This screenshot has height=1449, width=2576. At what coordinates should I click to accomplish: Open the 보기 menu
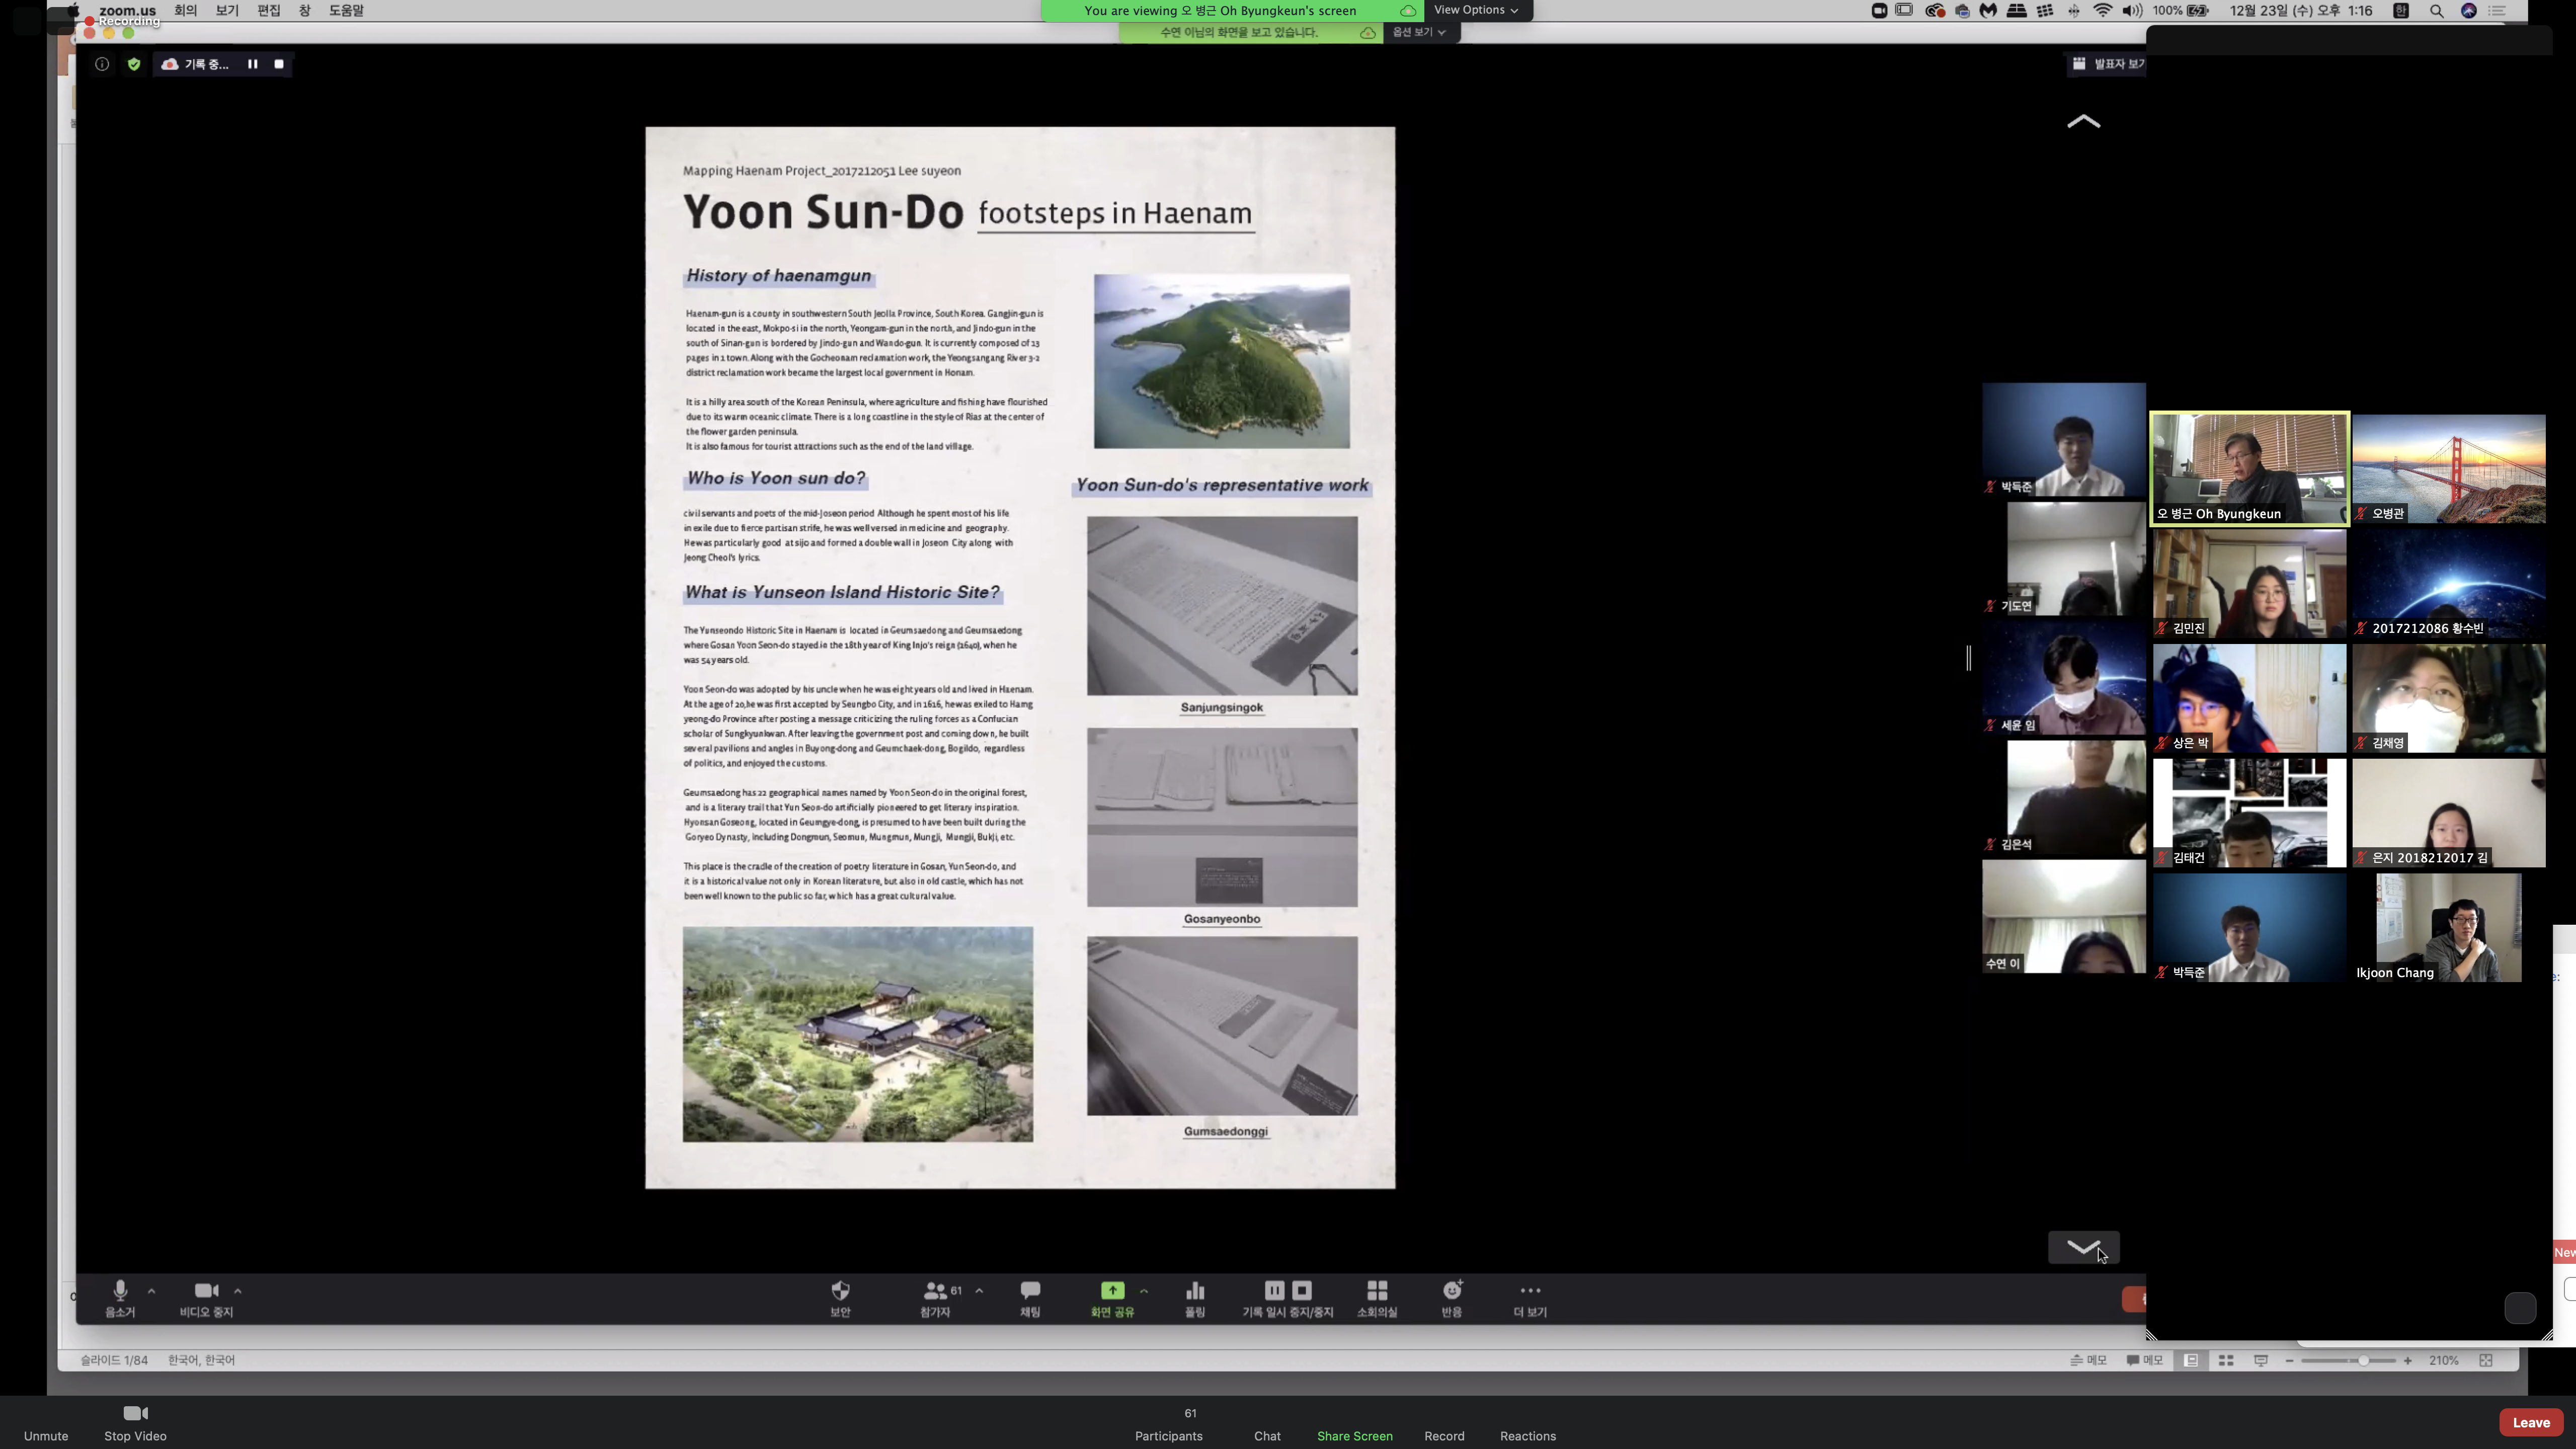[227, 10]
